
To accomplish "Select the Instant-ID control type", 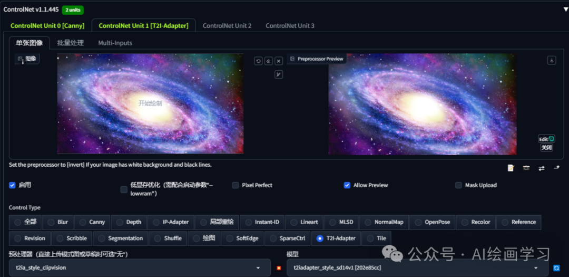I will pyautogui.click(x=262, y=222).
